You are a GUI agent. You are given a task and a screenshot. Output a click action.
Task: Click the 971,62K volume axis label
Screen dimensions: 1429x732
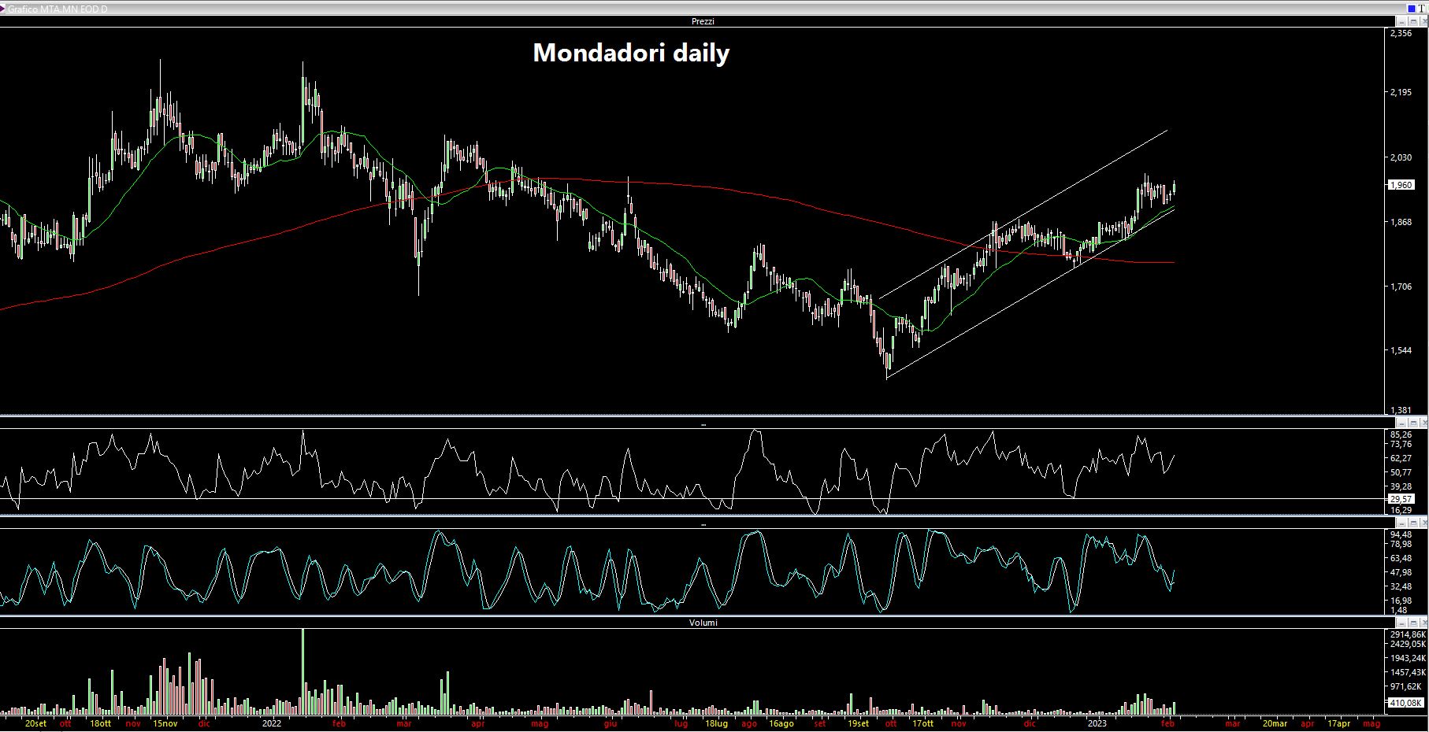tap(1406, 686)
